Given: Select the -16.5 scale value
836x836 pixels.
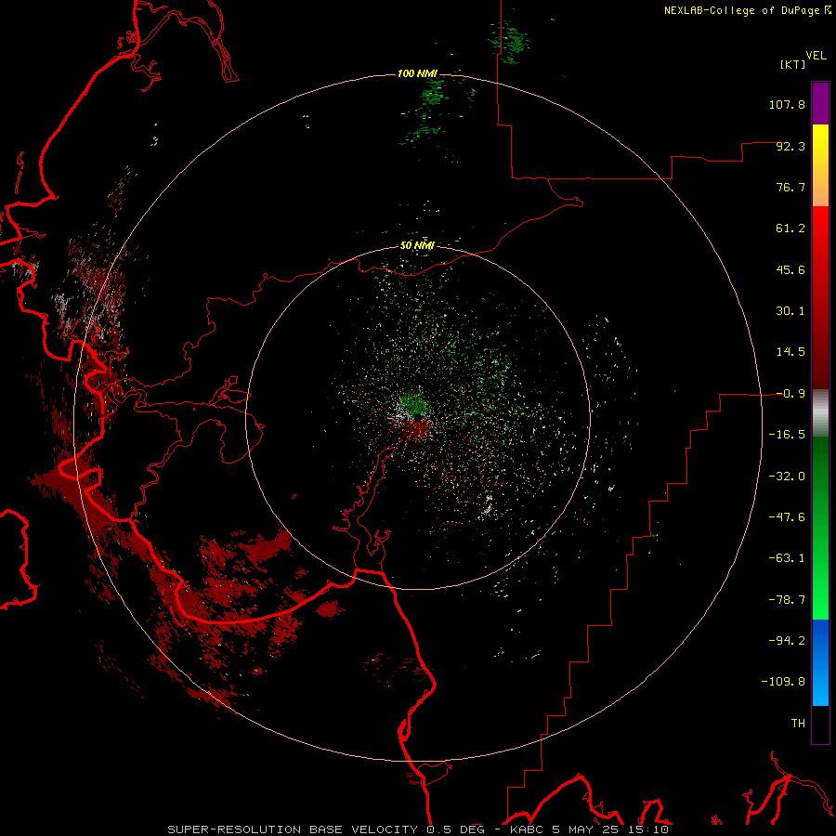Looking at the screenshot, I should [787, 435].
